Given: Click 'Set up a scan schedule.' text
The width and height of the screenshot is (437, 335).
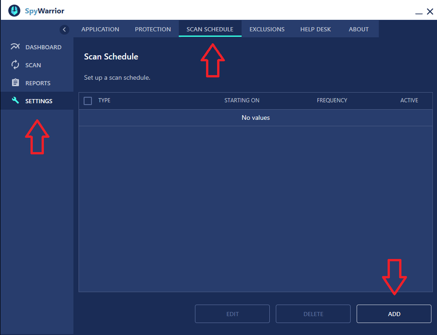Looking at the screenshot, I should click(x=117, y=77).
